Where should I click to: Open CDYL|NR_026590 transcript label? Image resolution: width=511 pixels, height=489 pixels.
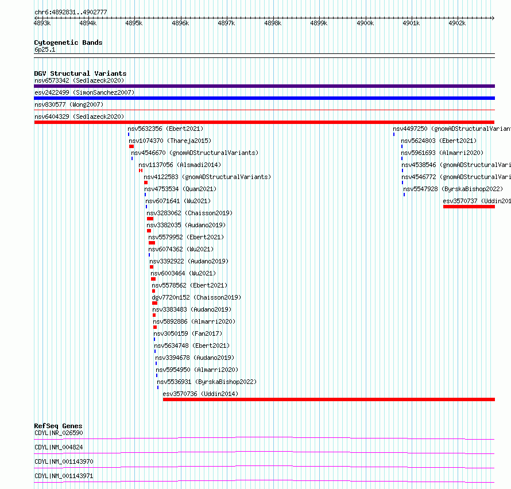click(x=59, y=433)
